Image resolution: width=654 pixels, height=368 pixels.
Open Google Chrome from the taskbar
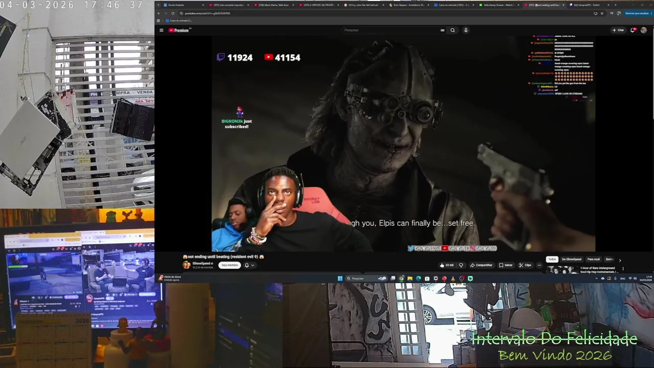(401, 279)
